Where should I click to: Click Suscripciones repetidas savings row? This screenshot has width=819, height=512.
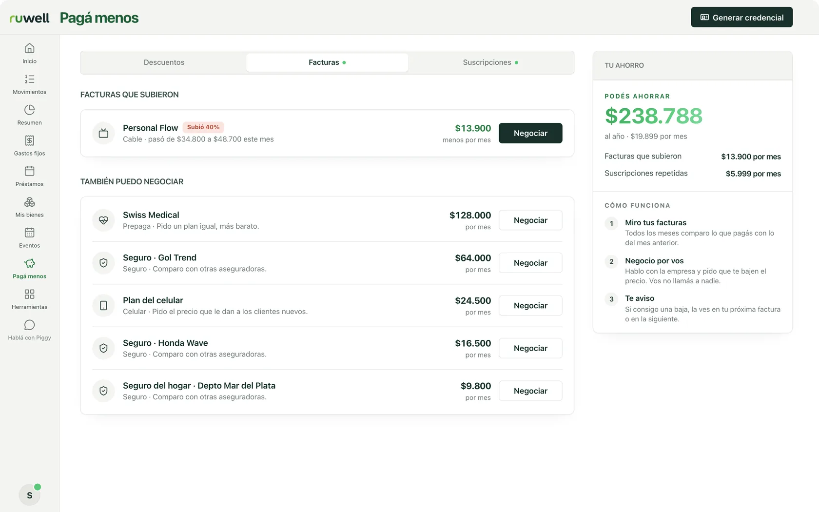click(693, 174)
